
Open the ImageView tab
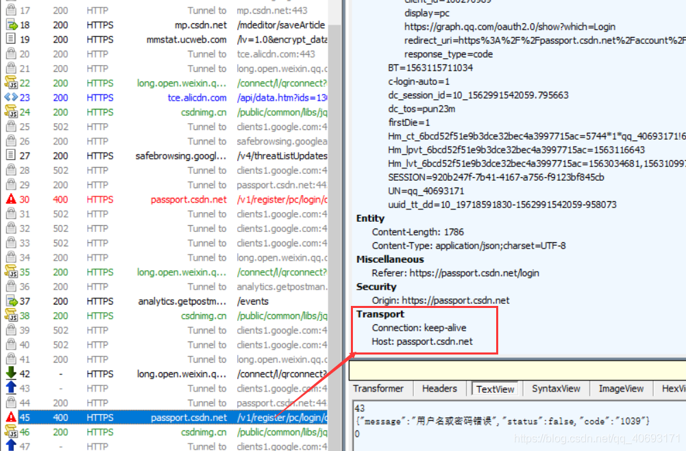tap(621, 389)
